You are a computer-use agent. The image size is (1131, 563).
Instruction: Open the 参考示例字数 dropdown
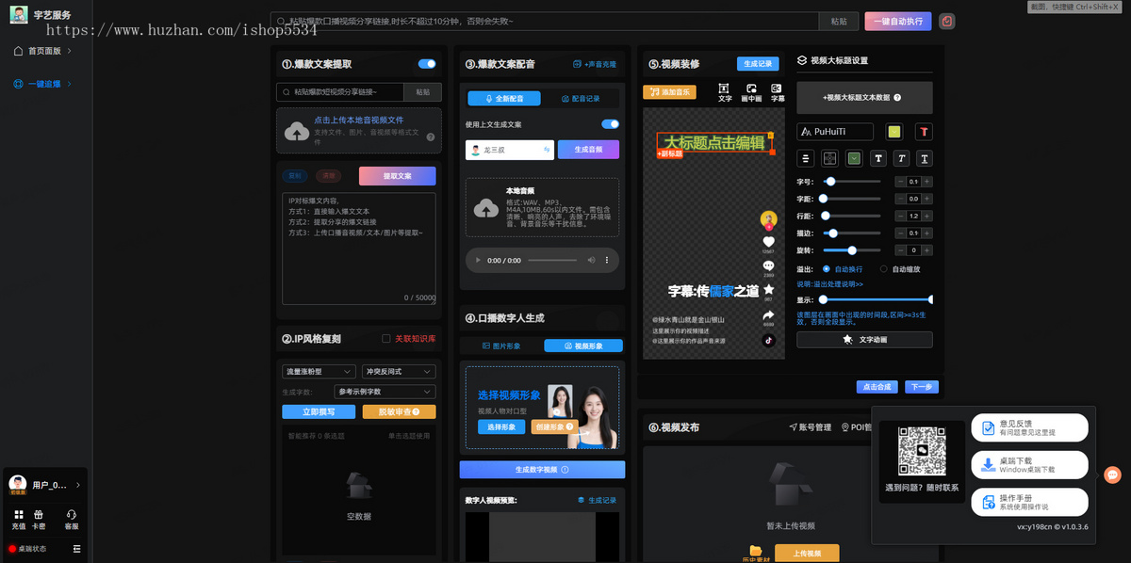(x=385, y=392)
